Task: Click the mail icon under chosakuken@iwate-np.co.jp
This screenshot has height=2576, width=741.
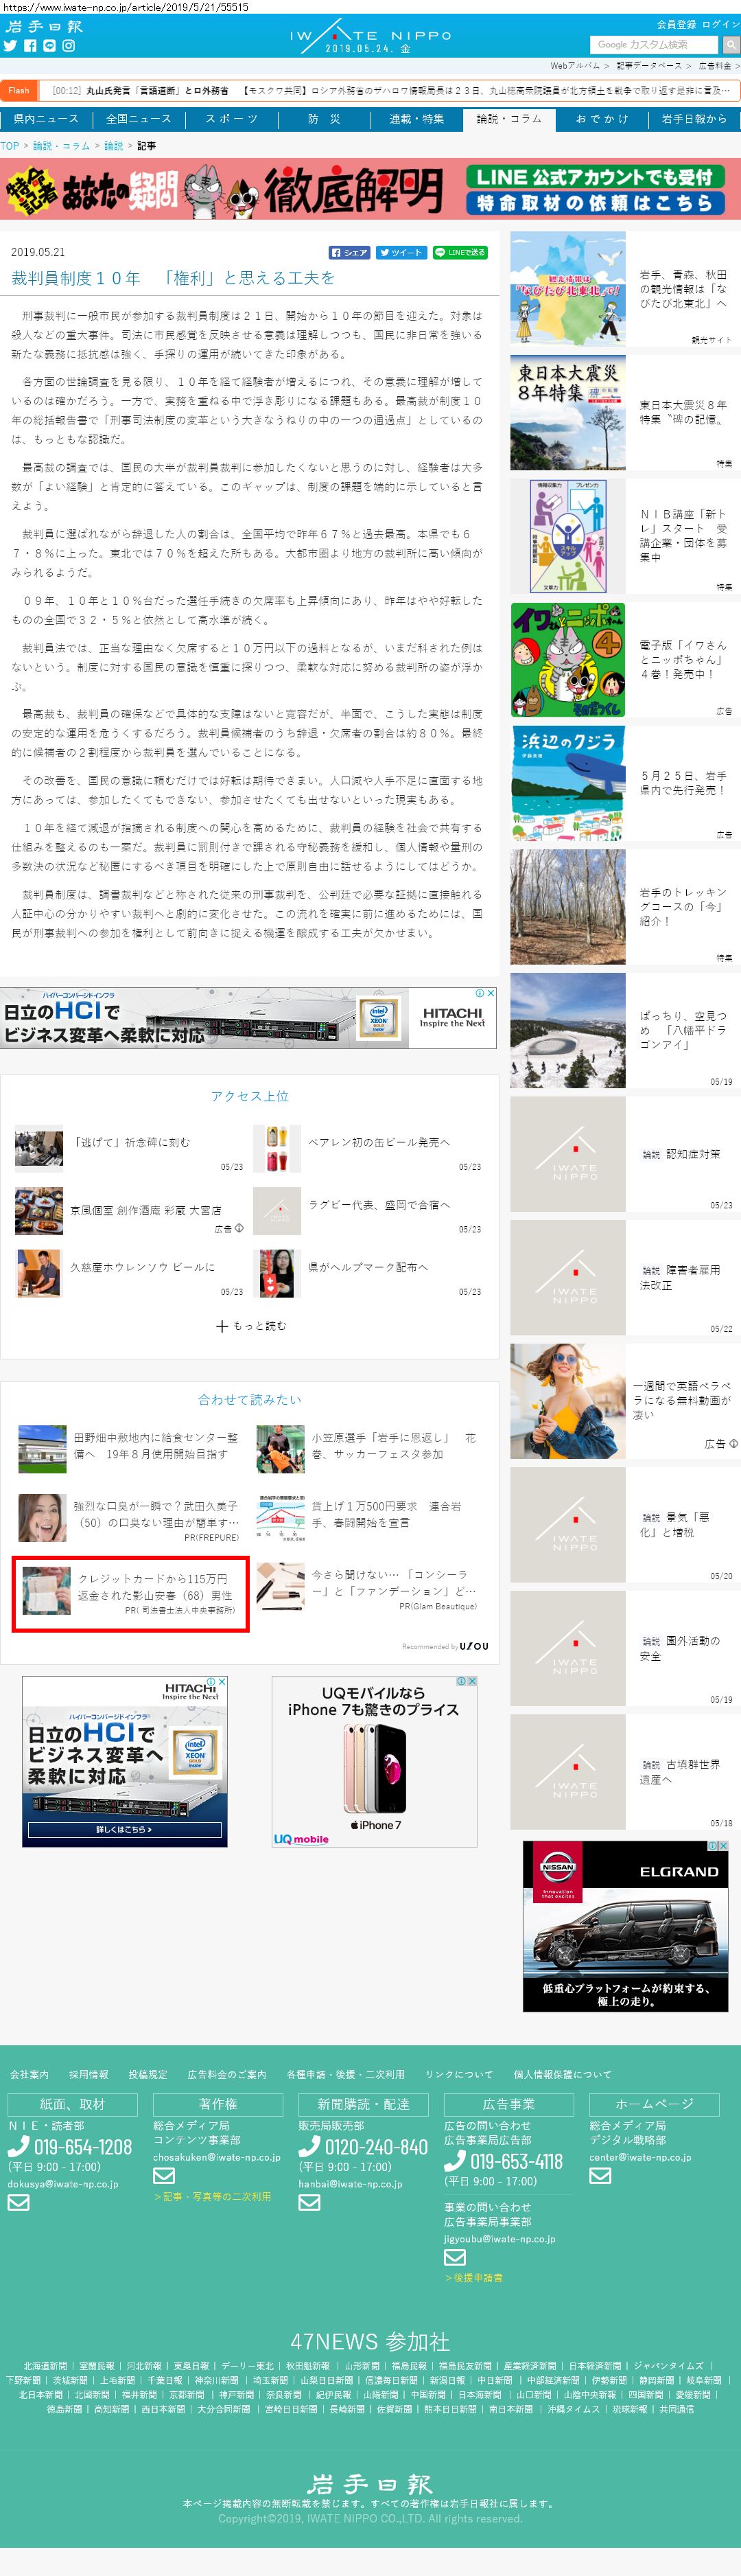Action: pyautogui.click(x=164, y=2175)
